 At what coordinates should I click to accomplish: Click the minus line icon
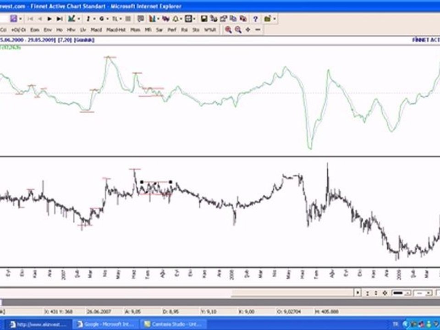[x=258, y=29]
